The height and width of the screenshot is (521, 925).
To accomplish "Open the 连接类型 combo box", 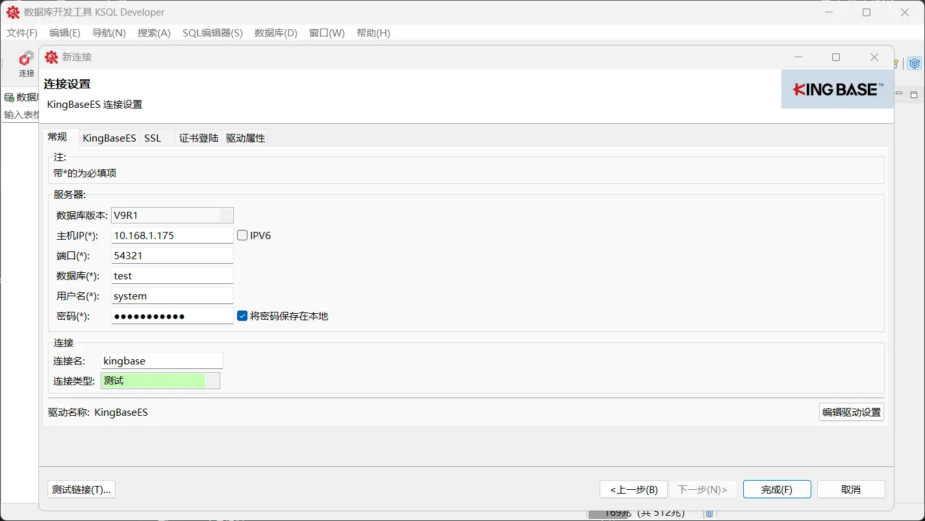I will pos(212,380).
